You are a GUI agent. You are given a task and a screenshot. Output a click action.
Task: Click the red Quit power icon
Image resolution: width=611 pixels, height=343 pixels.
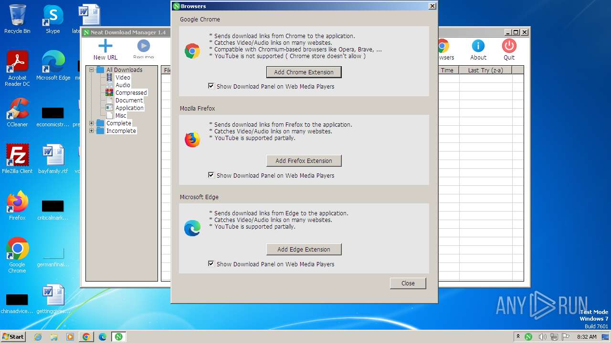509,46
